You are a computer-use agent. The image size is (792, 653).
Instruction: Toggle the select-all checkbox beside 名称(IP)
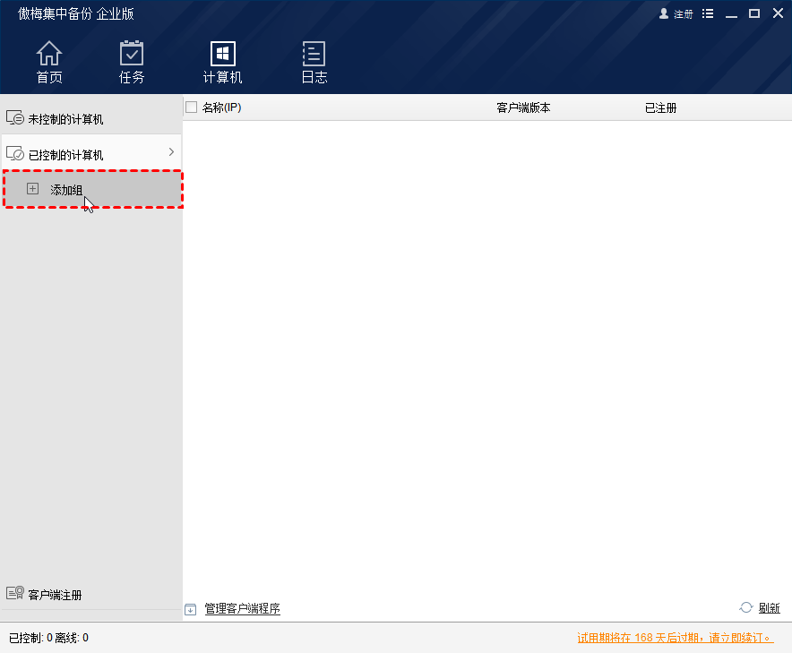pos(191,107)
